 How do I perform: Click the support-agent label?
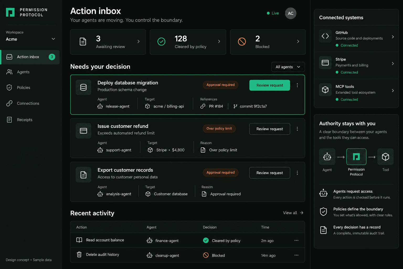point(119,150)
